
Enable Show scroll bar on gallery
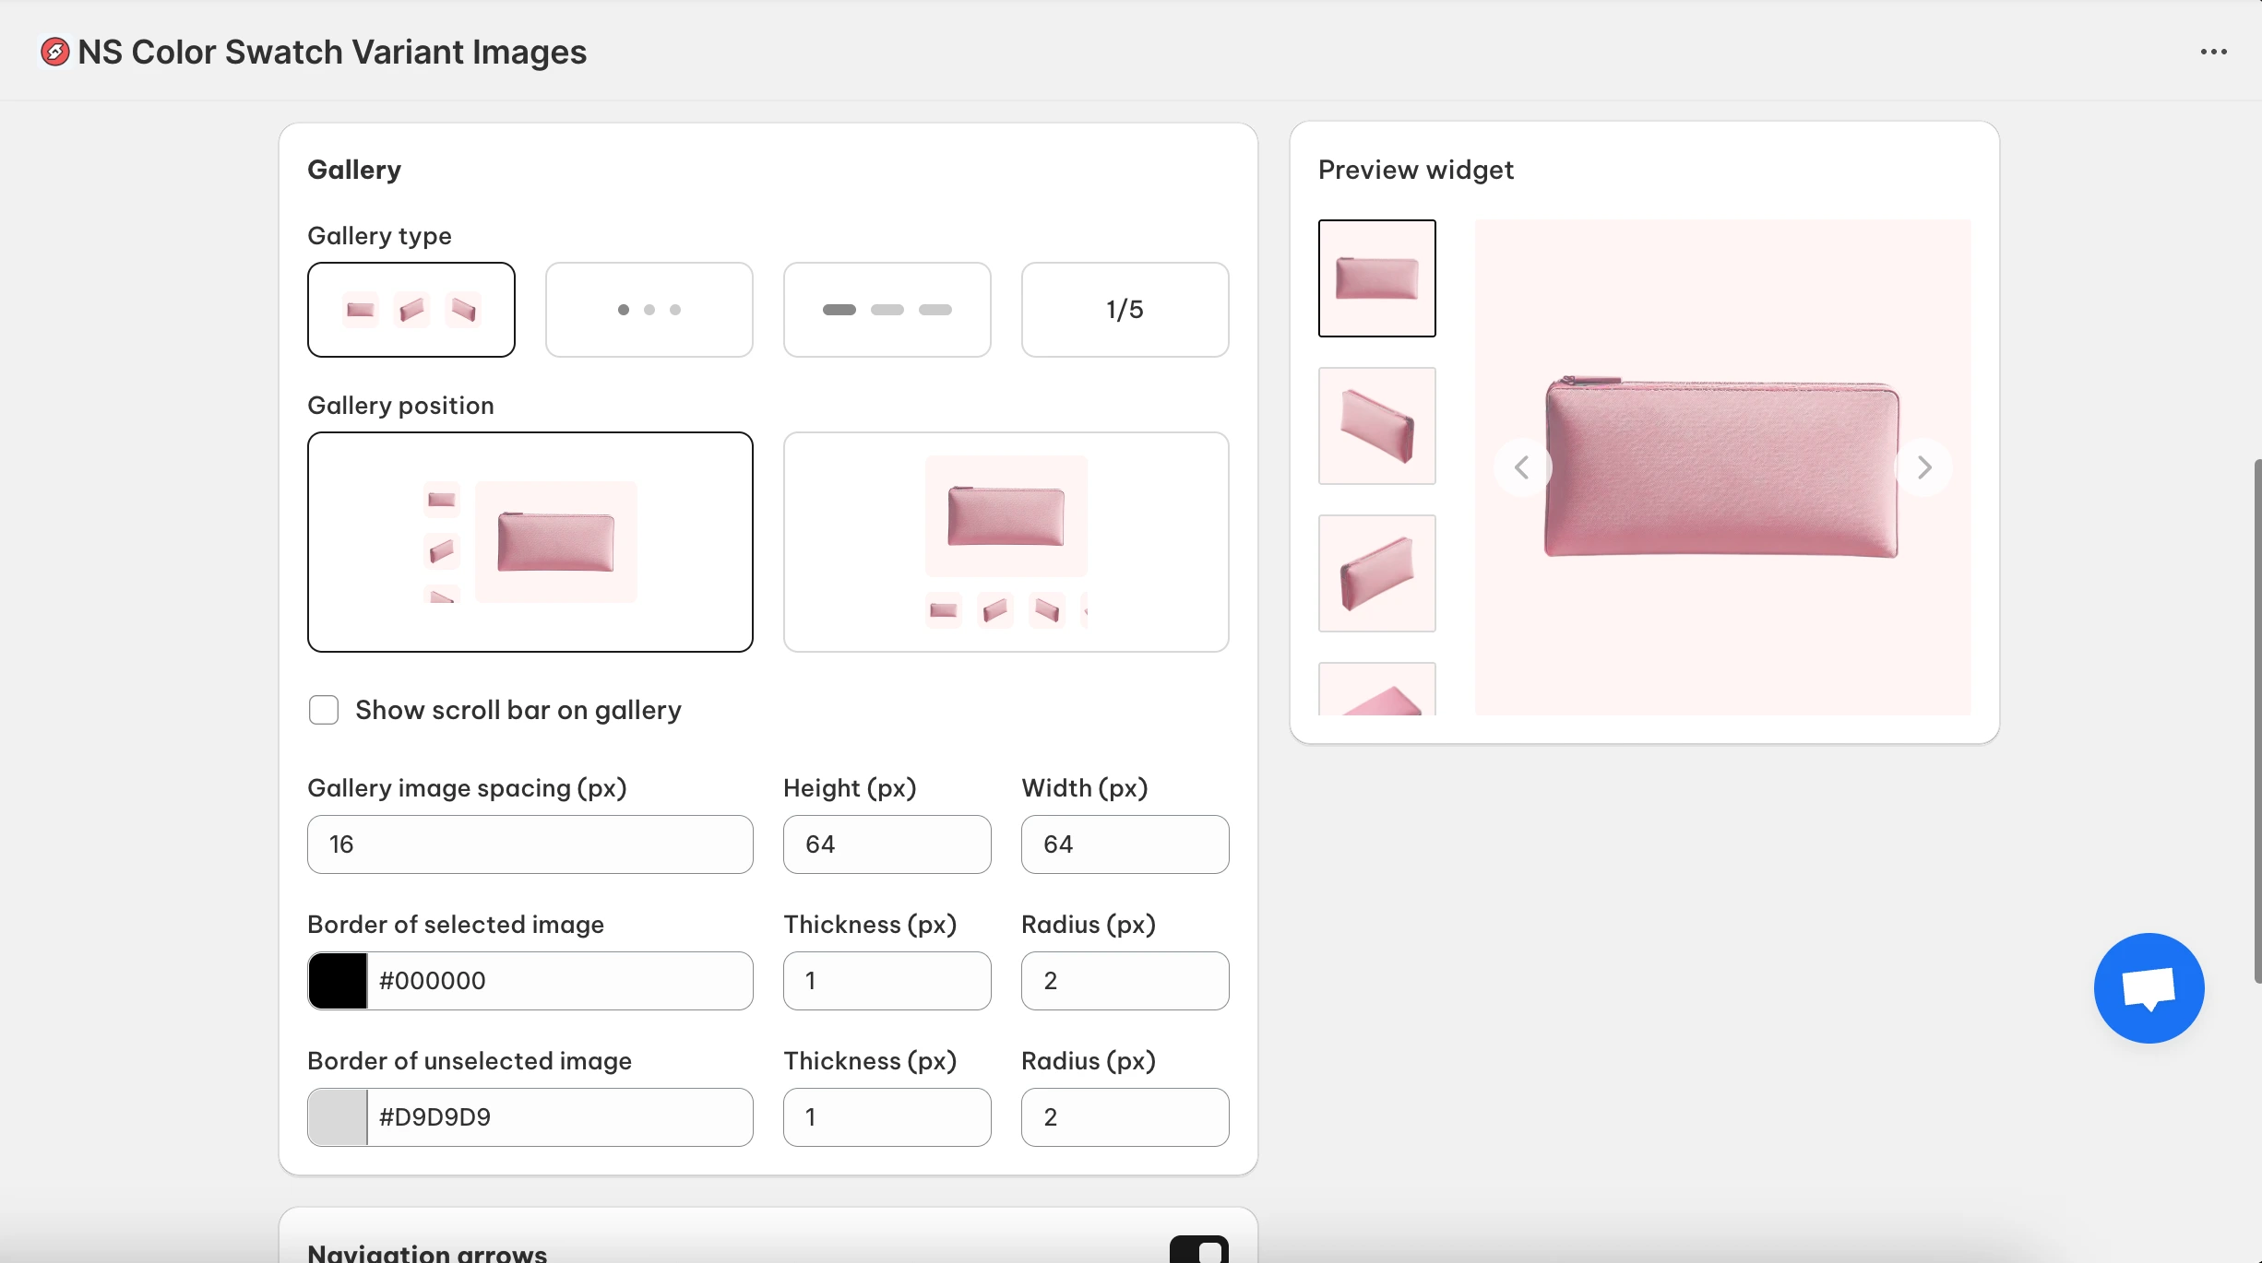tap(324, 710)
